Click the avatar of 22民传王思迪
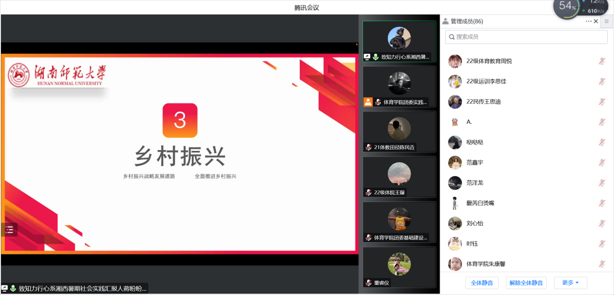 tap(455, 102)
